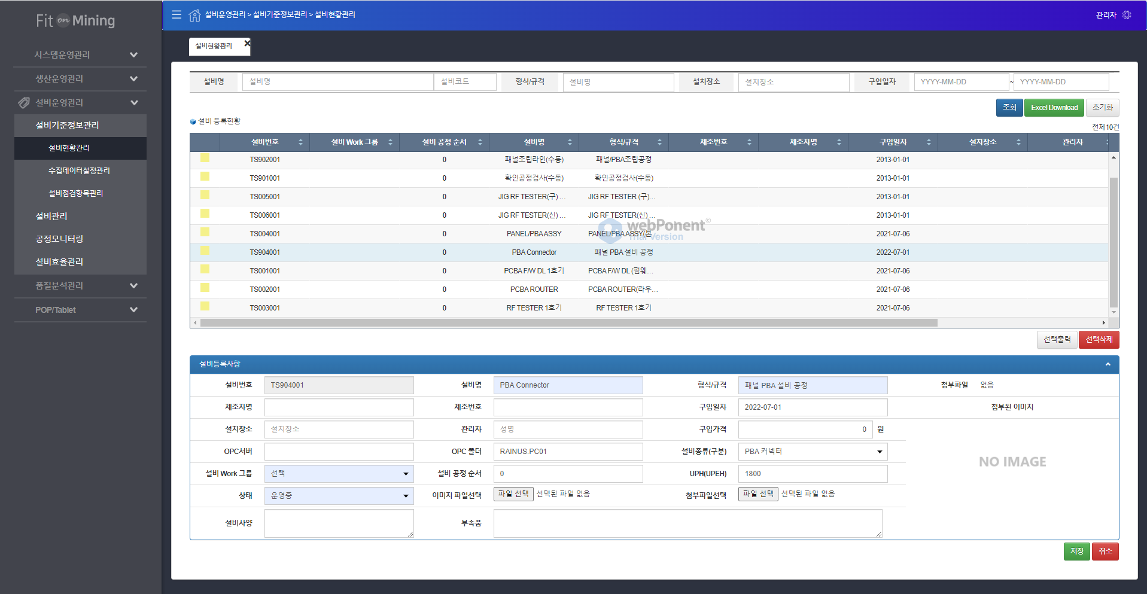Screen dimensions: 1147x594
Task: Click the sort arrows on 설비명 column
Action: [570, 142]
